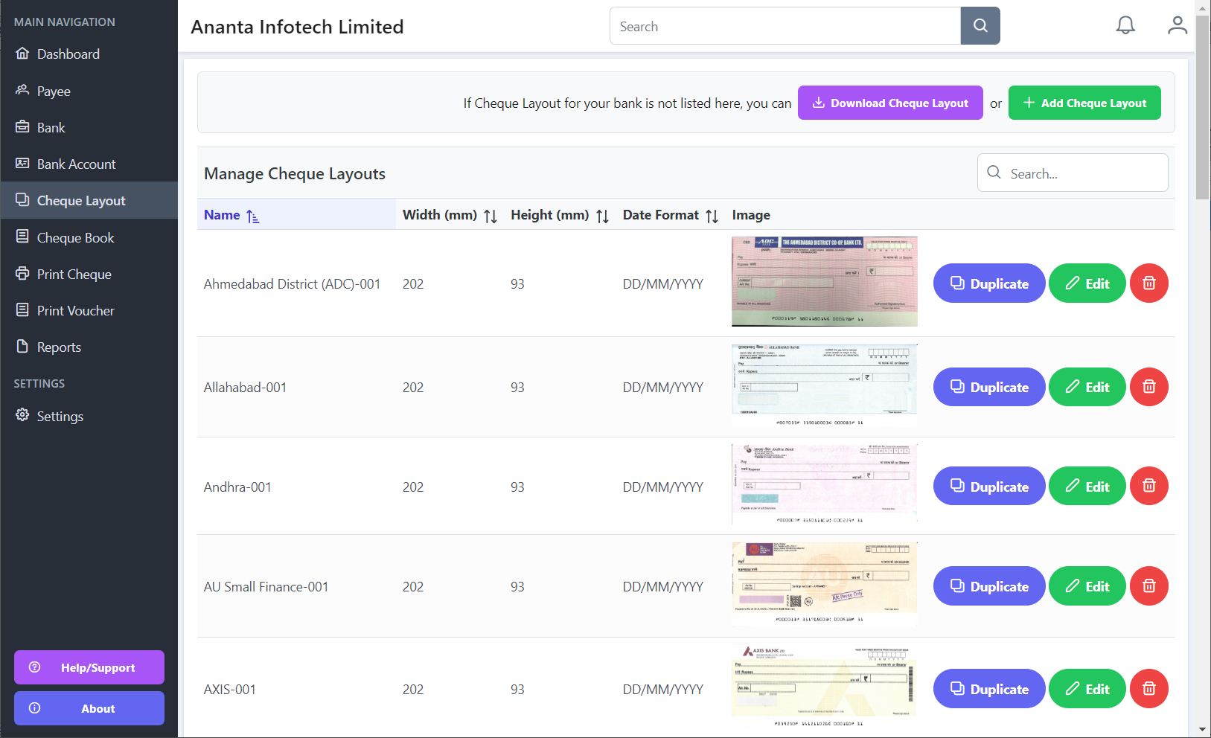
Task: Duplicate the Andhra-001 layout
Action: (x=989, y=486)
